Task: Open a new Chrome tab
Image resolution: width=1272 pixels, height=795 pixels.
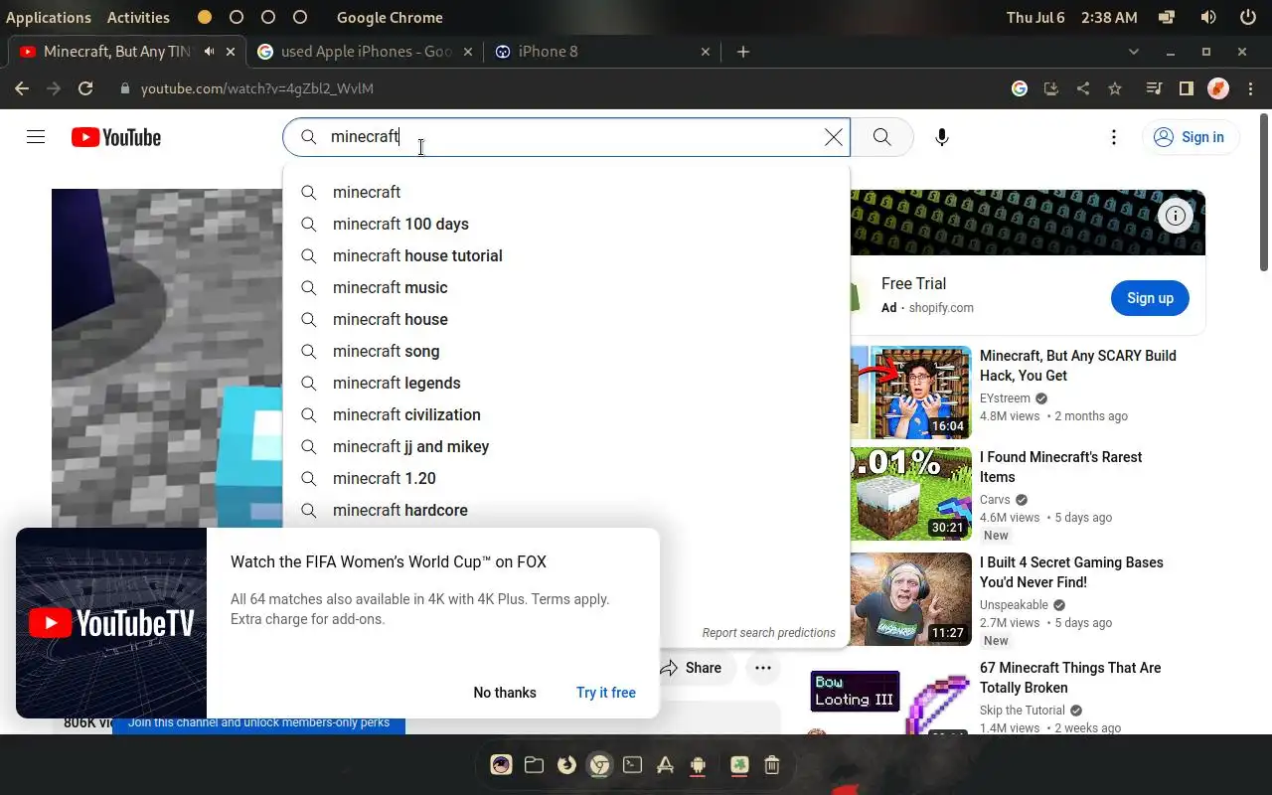Action: pos(743,52)
